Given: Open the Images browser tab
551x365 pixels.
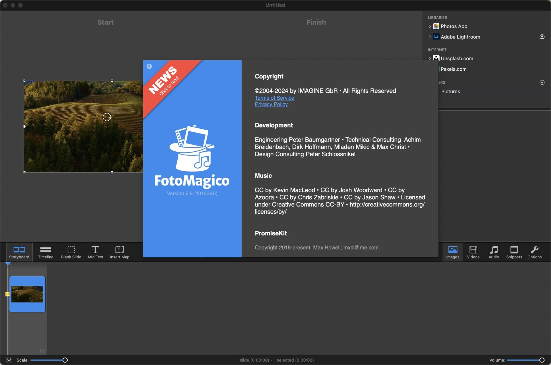Looking at the screenshot, I should click(453, 252).
